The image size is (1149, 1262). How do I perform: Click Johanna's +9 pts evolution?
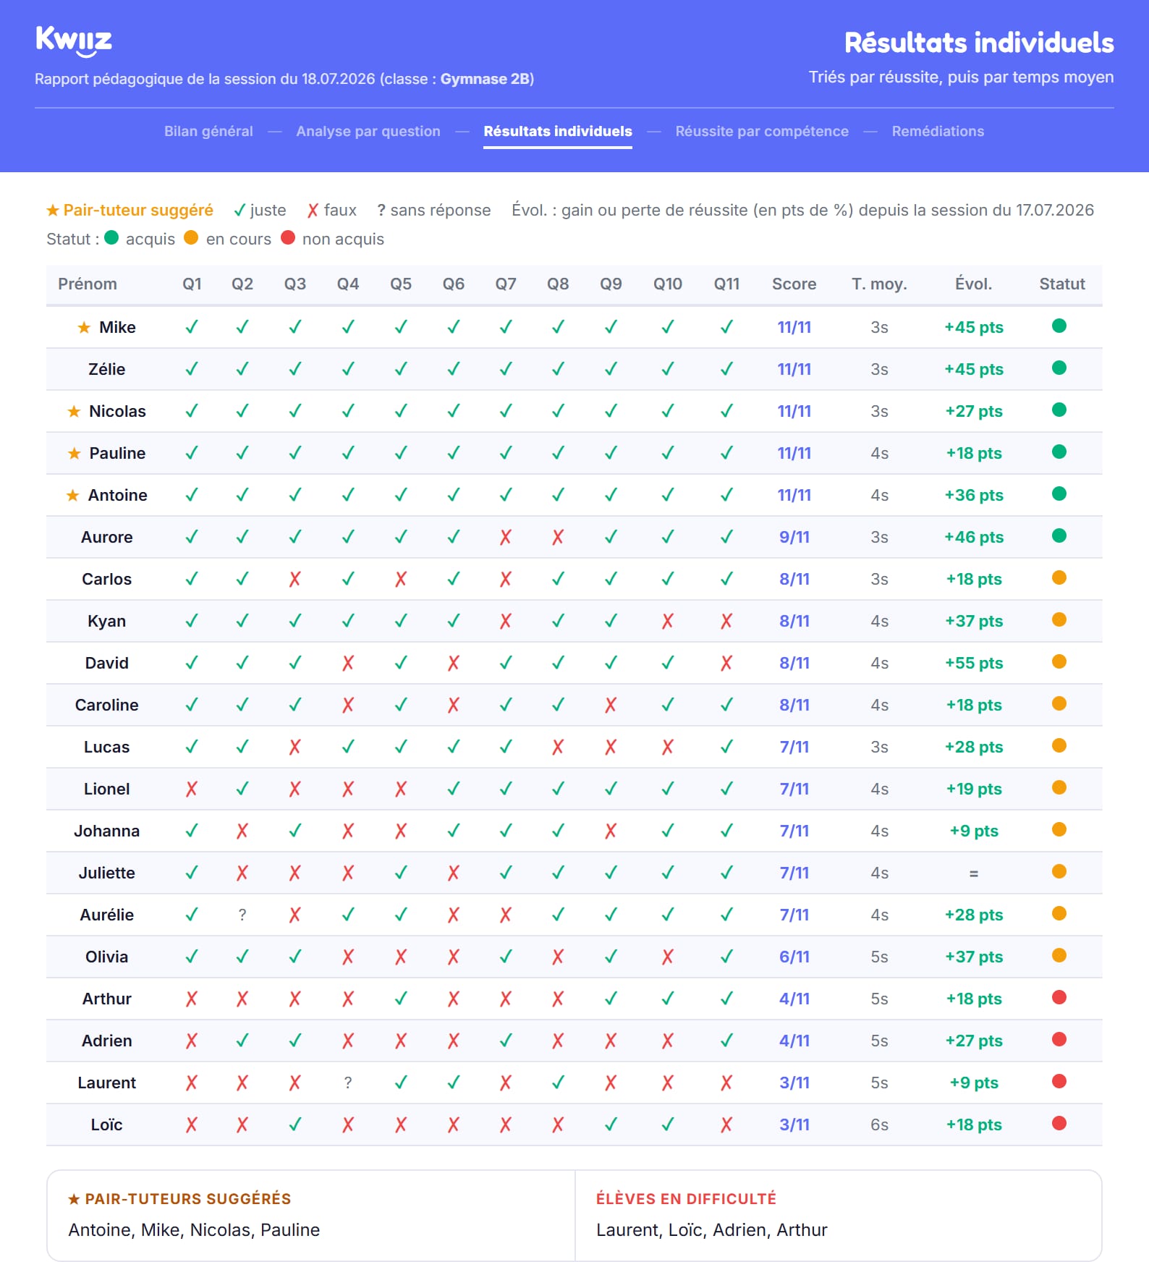point(974,831)
